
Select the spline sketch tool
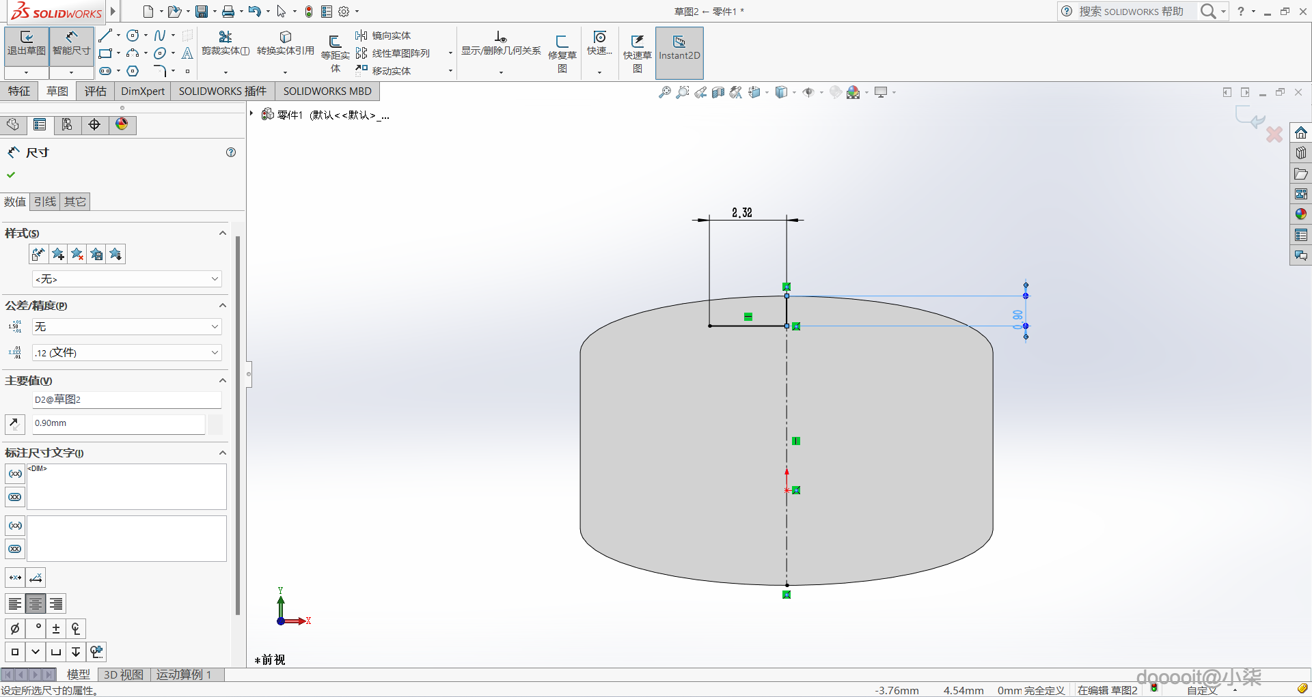click(x=159, y=35)
